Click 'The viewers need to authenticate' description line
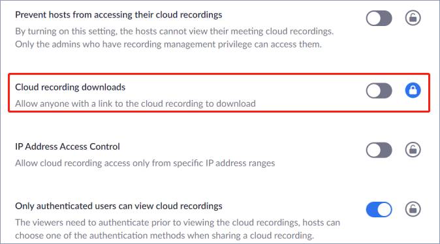440x244 pixels. pyautogui.click(x=178, y=223)
